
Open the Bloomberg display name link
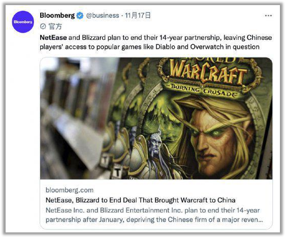pos(57,16)
